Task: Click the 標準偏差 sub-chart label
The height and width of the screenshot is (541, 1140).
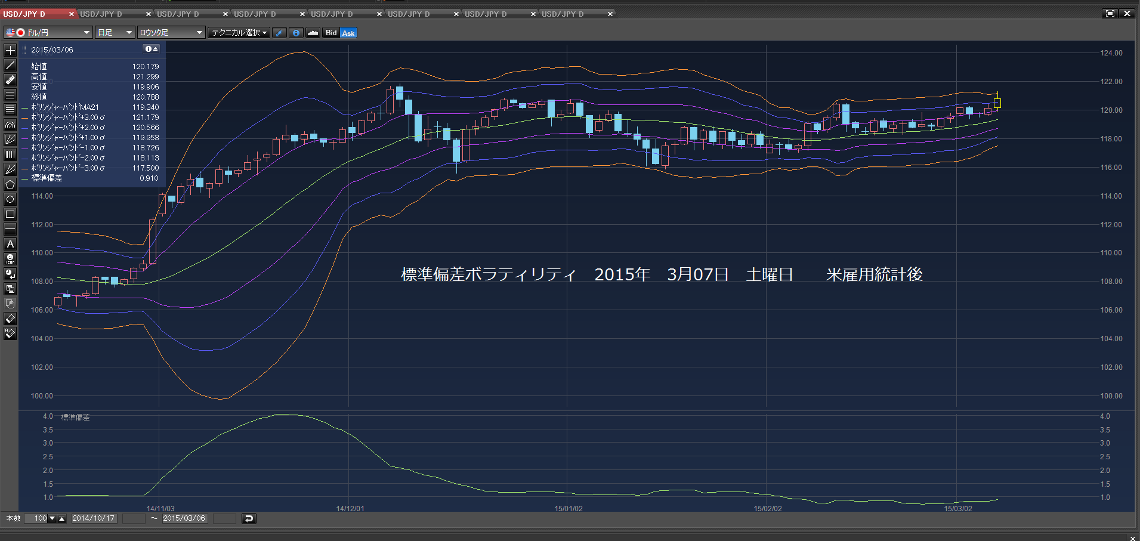Action: point(75,418)
